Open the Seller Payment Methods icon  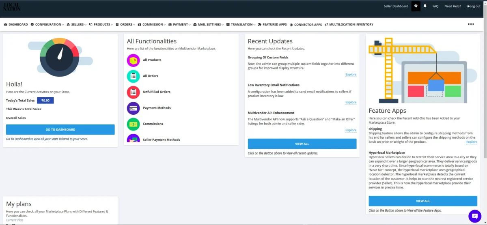pos(133,139)
